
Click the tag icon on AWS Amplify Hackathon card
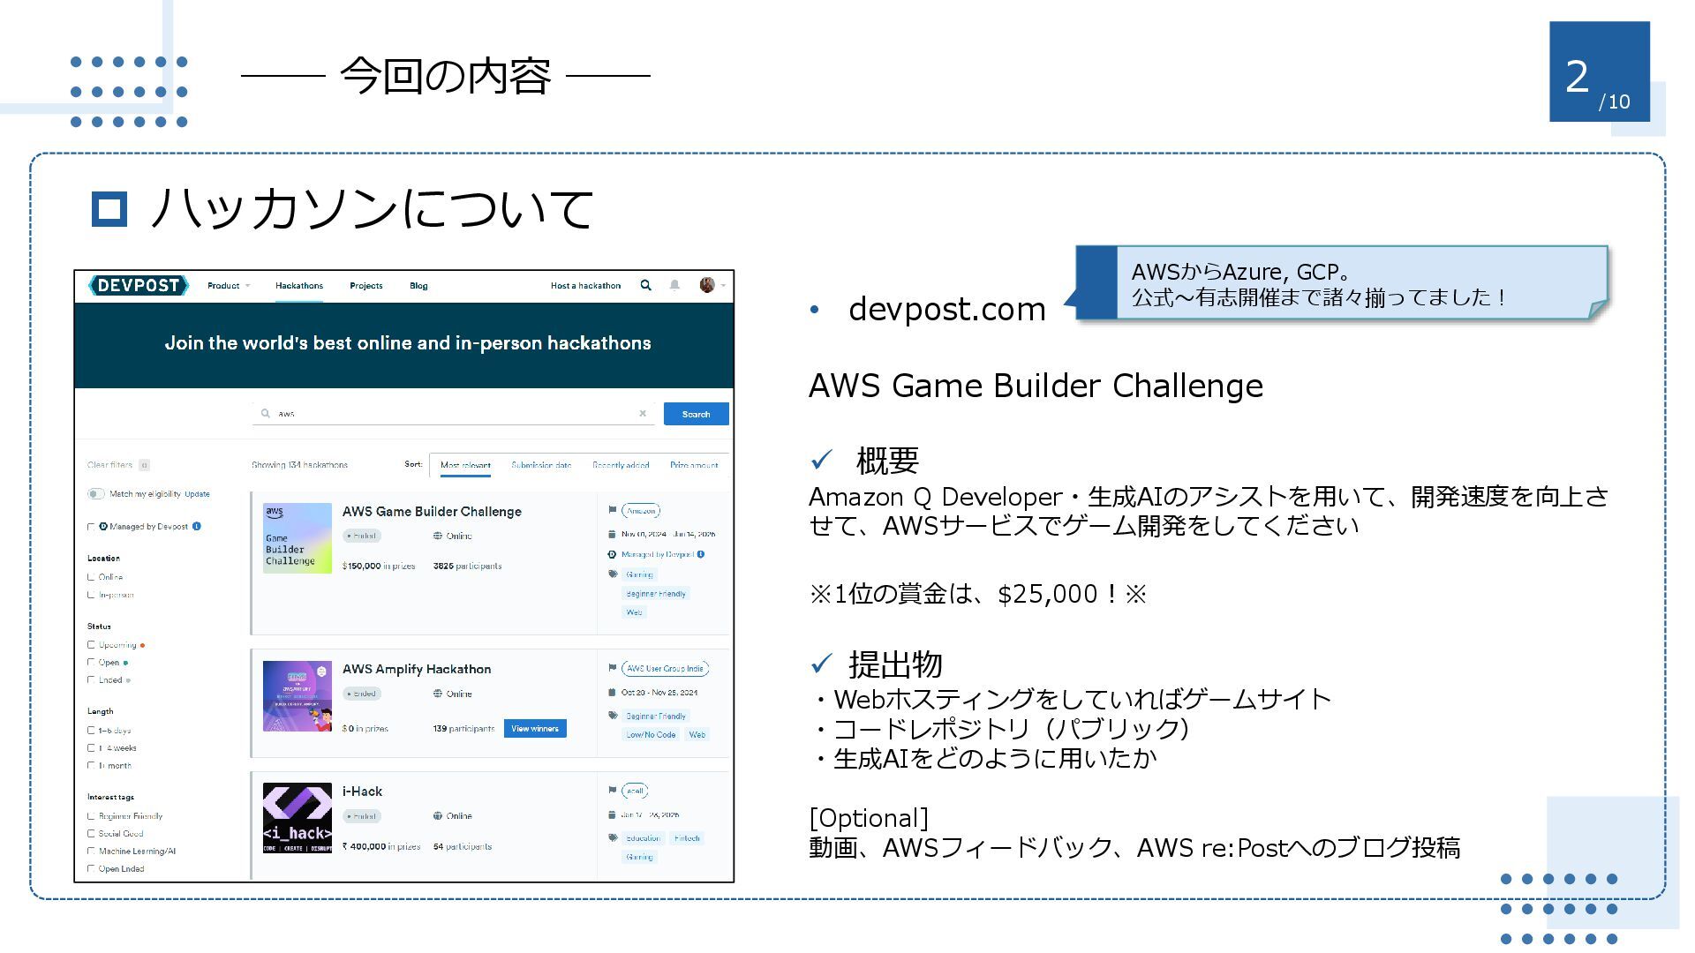pyautogui.click(x=612, y=716)
